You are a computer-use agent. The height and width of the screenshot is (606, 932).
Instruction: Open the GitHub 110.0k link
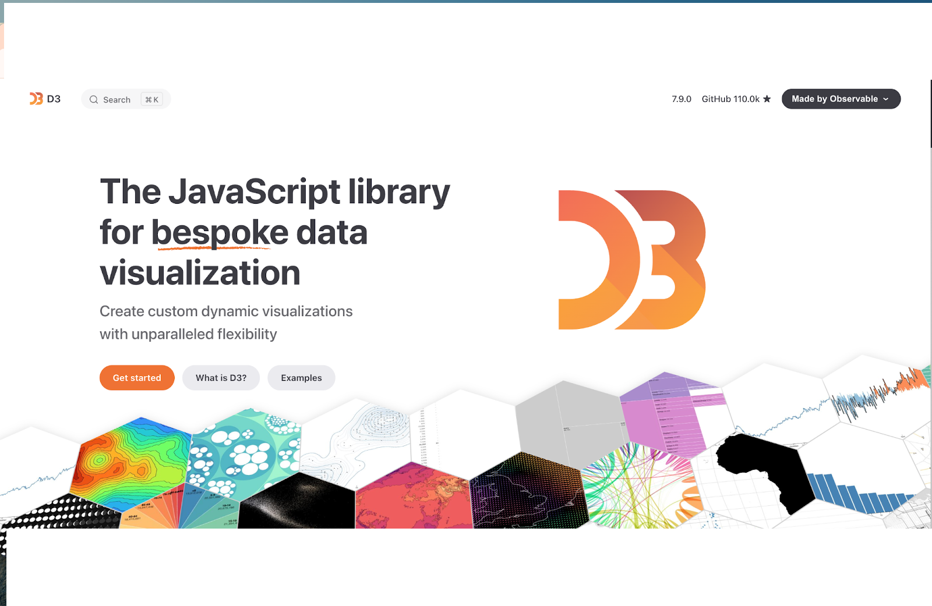tap(736, 99)
